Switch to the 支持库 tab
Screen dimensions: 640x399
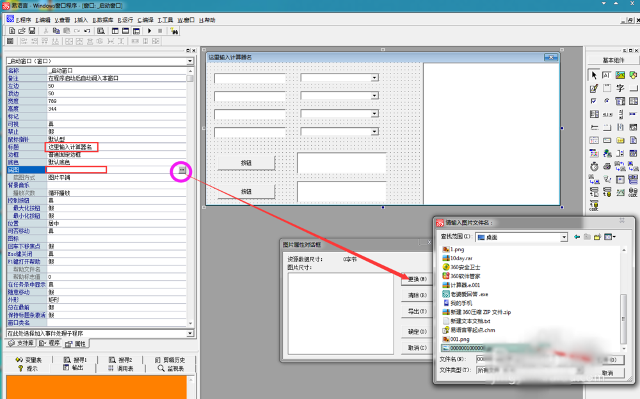tap(21, 344)
